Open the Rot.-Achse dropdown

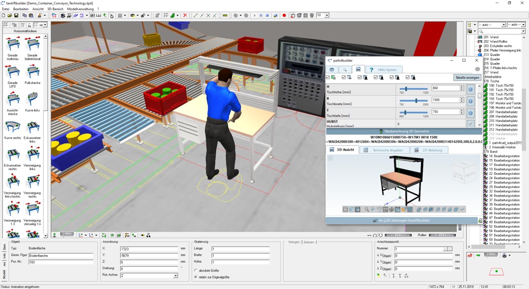[176, 275]
